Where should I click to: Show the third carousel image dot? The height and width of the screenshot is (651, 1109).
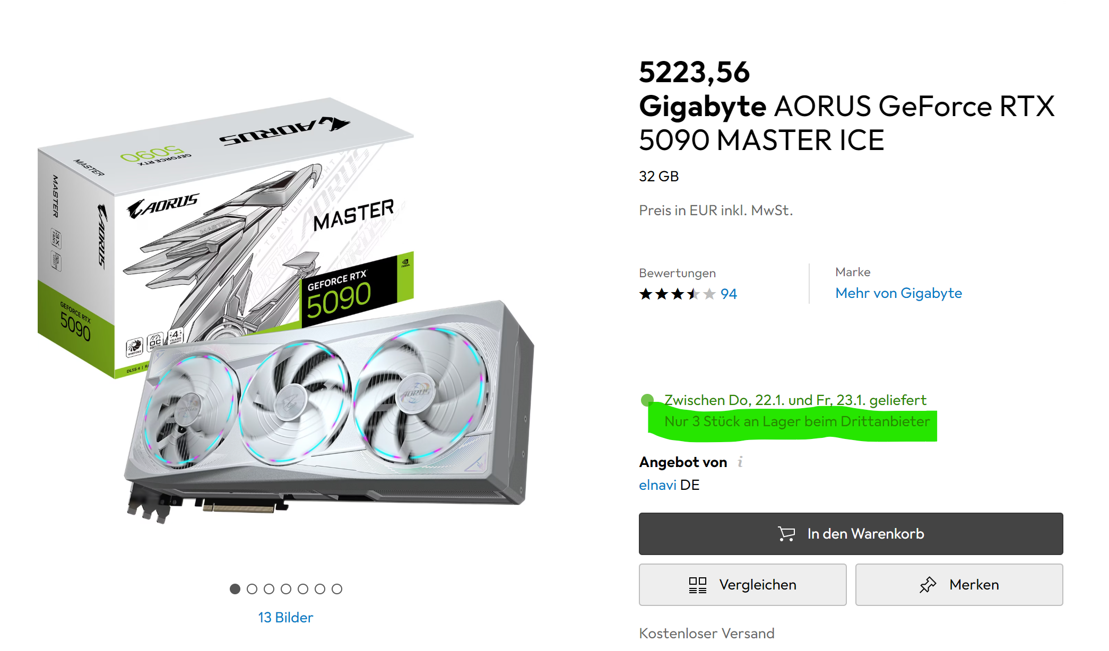click(269, 589)
